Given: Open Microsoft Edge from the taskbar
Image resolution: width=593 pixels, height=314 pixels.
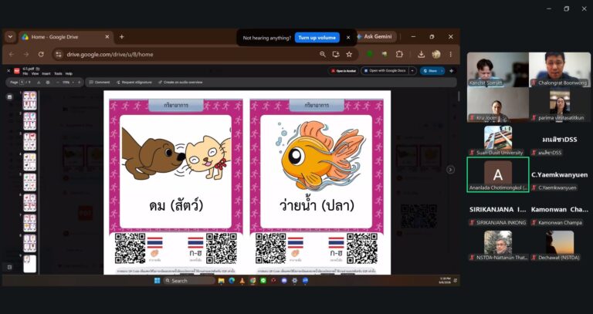Looking at the screenshot, I should 232,280.
